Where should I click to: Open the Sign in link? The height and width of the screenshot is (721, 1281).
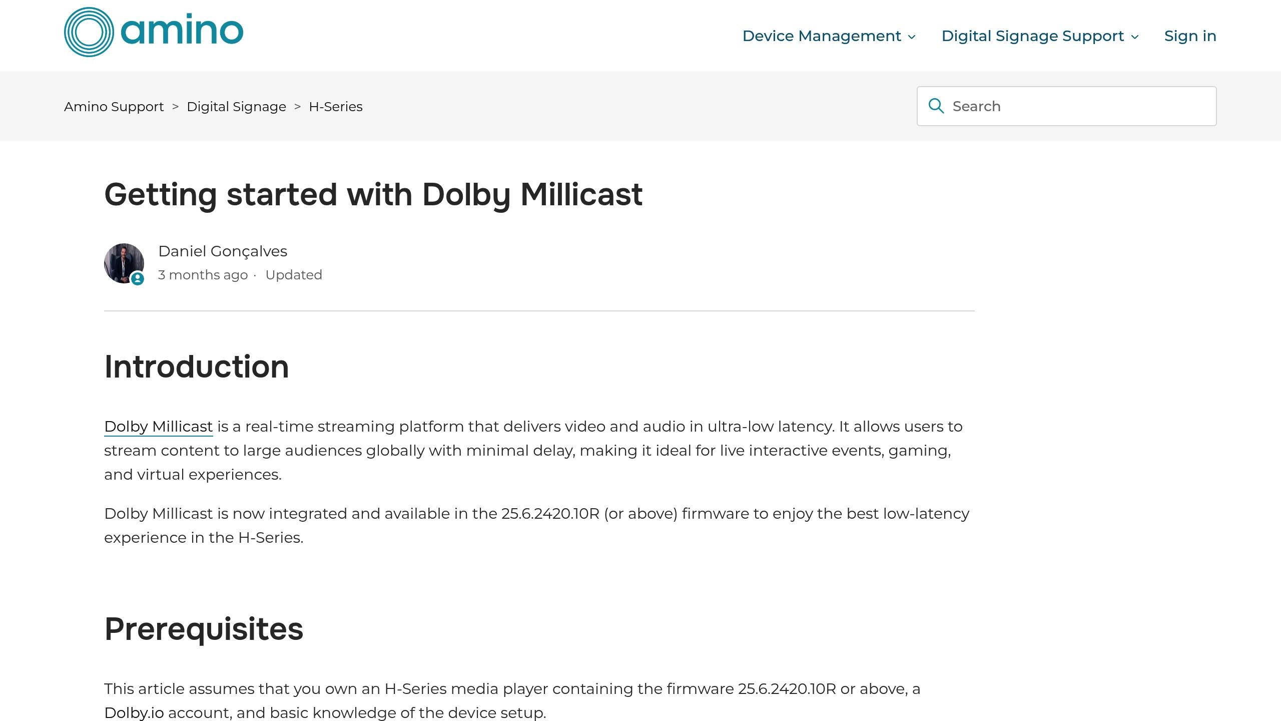point(1190,36)
